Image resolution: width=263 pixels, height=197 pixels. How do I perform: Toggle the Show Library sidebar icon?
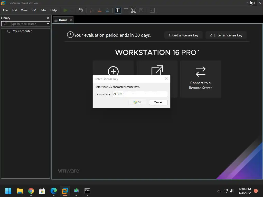[118, 10]
